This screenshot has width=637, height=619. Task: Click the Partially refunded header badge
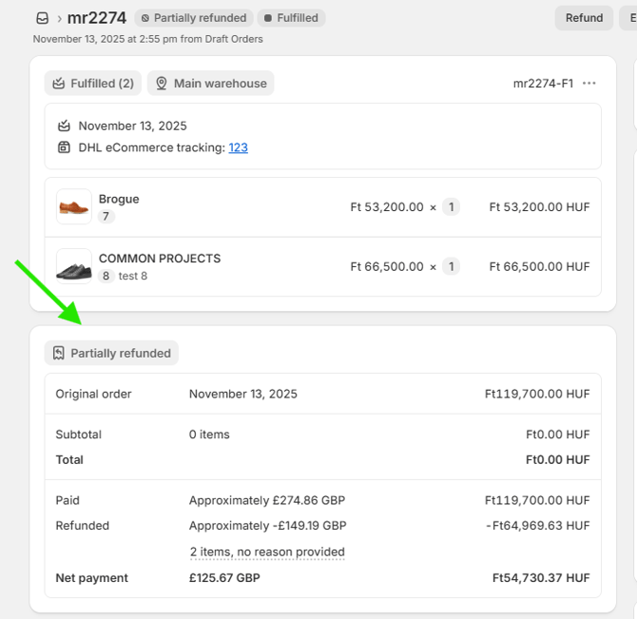(x=194, y=18)
